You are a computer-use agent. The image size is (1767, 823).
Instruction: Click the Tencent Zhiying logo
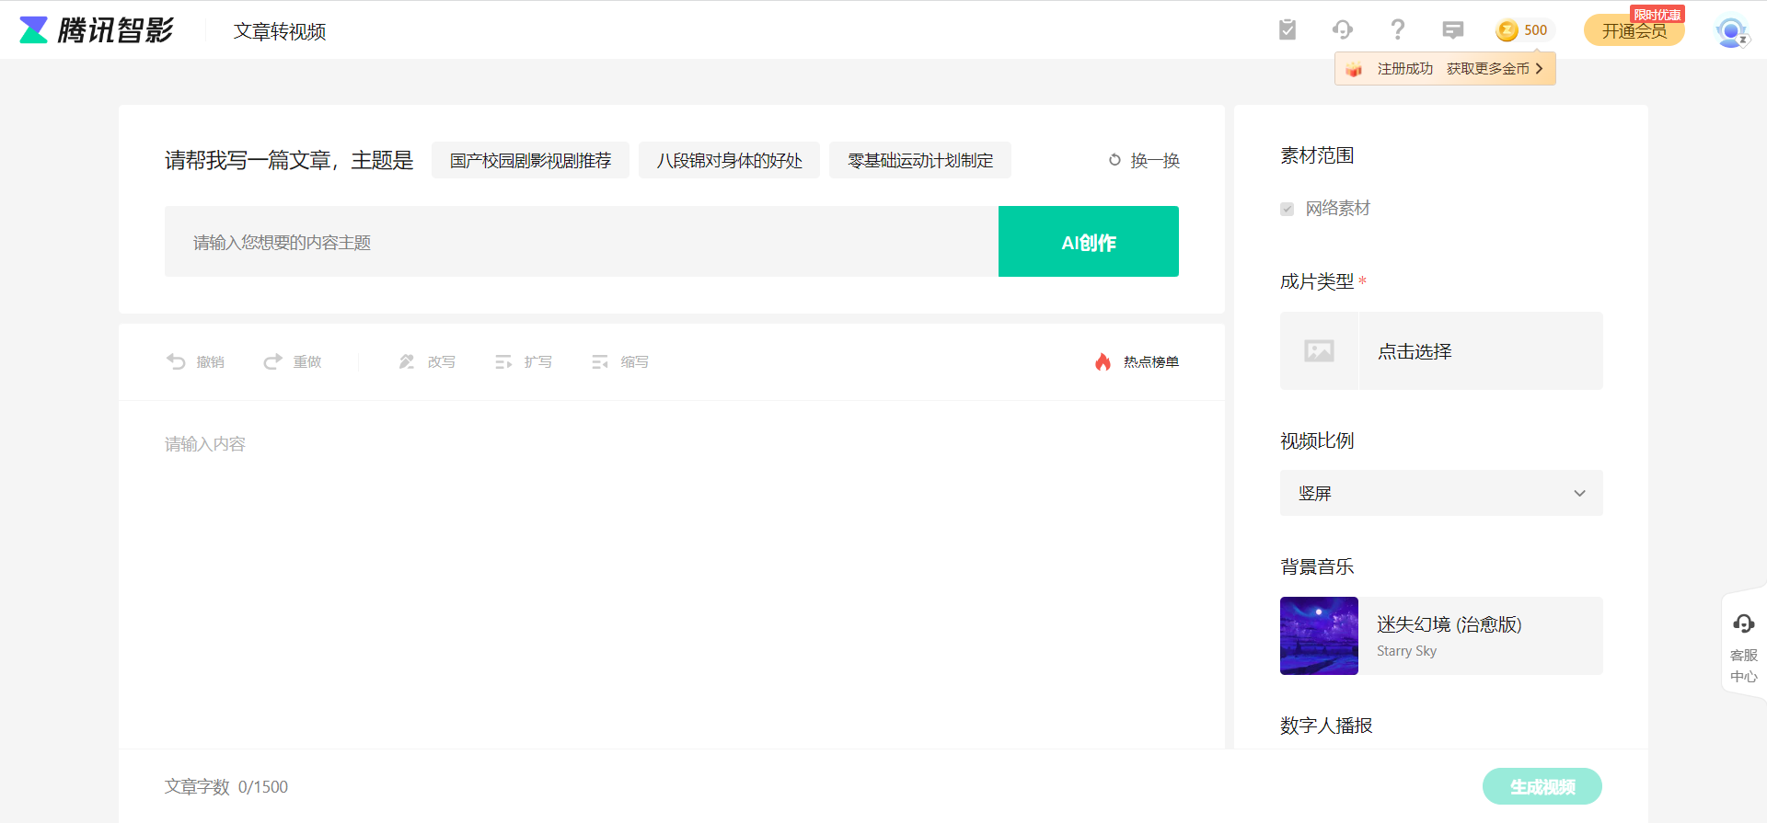[97, 30]
